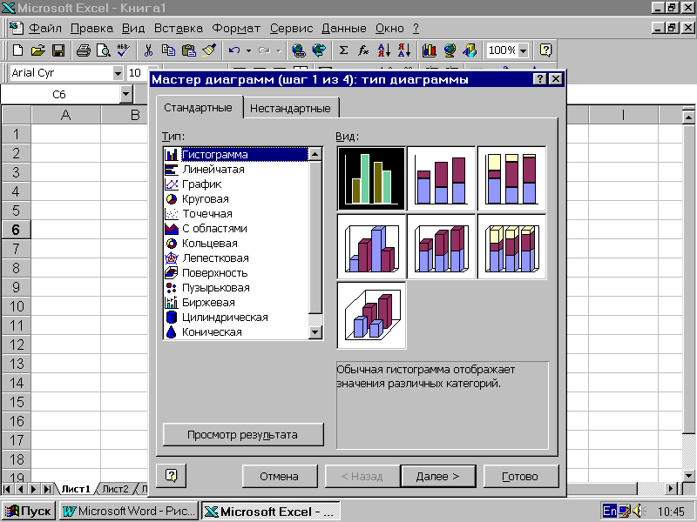Viewport: 697px width, 522px height.
Task: Open Print Preview icon
Action: point(103,50)
